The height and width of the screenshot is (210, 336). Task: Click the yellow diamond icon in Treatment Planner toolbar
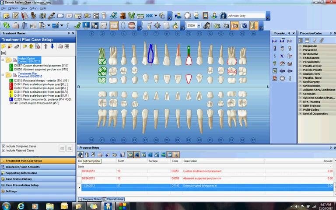[31, 46]
